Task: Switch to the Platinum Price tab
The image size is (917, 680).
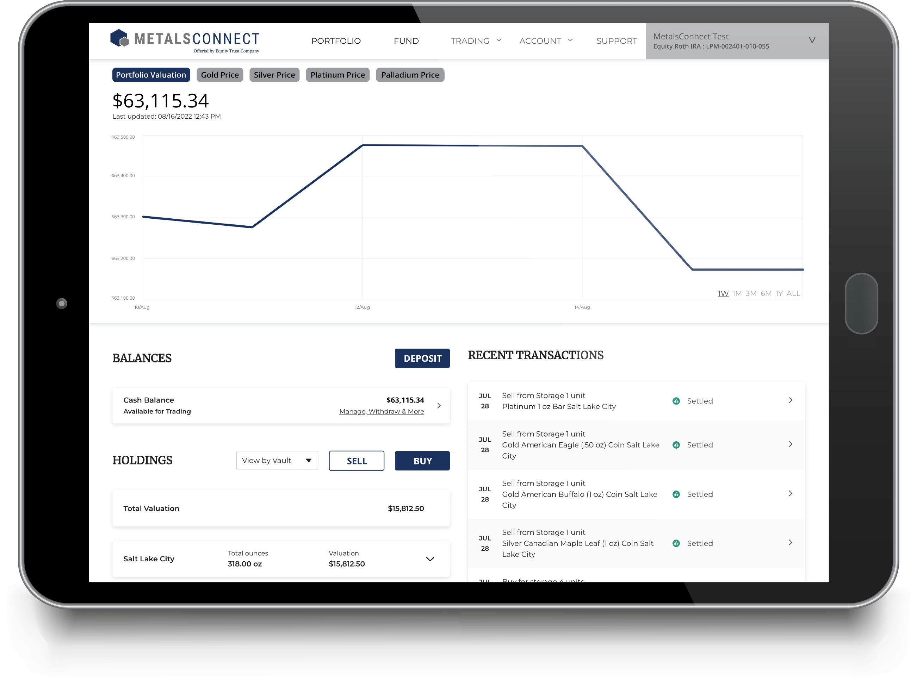Action: tap(337, 75)
